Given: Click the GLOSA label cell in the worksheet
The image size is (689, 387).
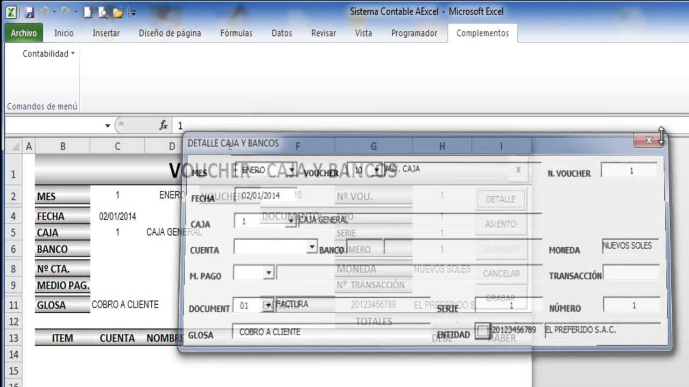Looking at the screenshot, I should click(63, 305).
